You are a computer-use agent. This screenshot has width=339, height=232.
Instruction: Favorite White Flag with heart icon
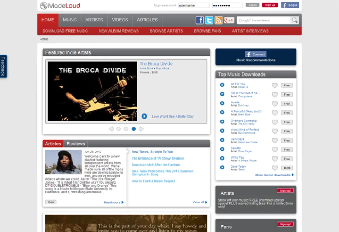click(275, 159)
